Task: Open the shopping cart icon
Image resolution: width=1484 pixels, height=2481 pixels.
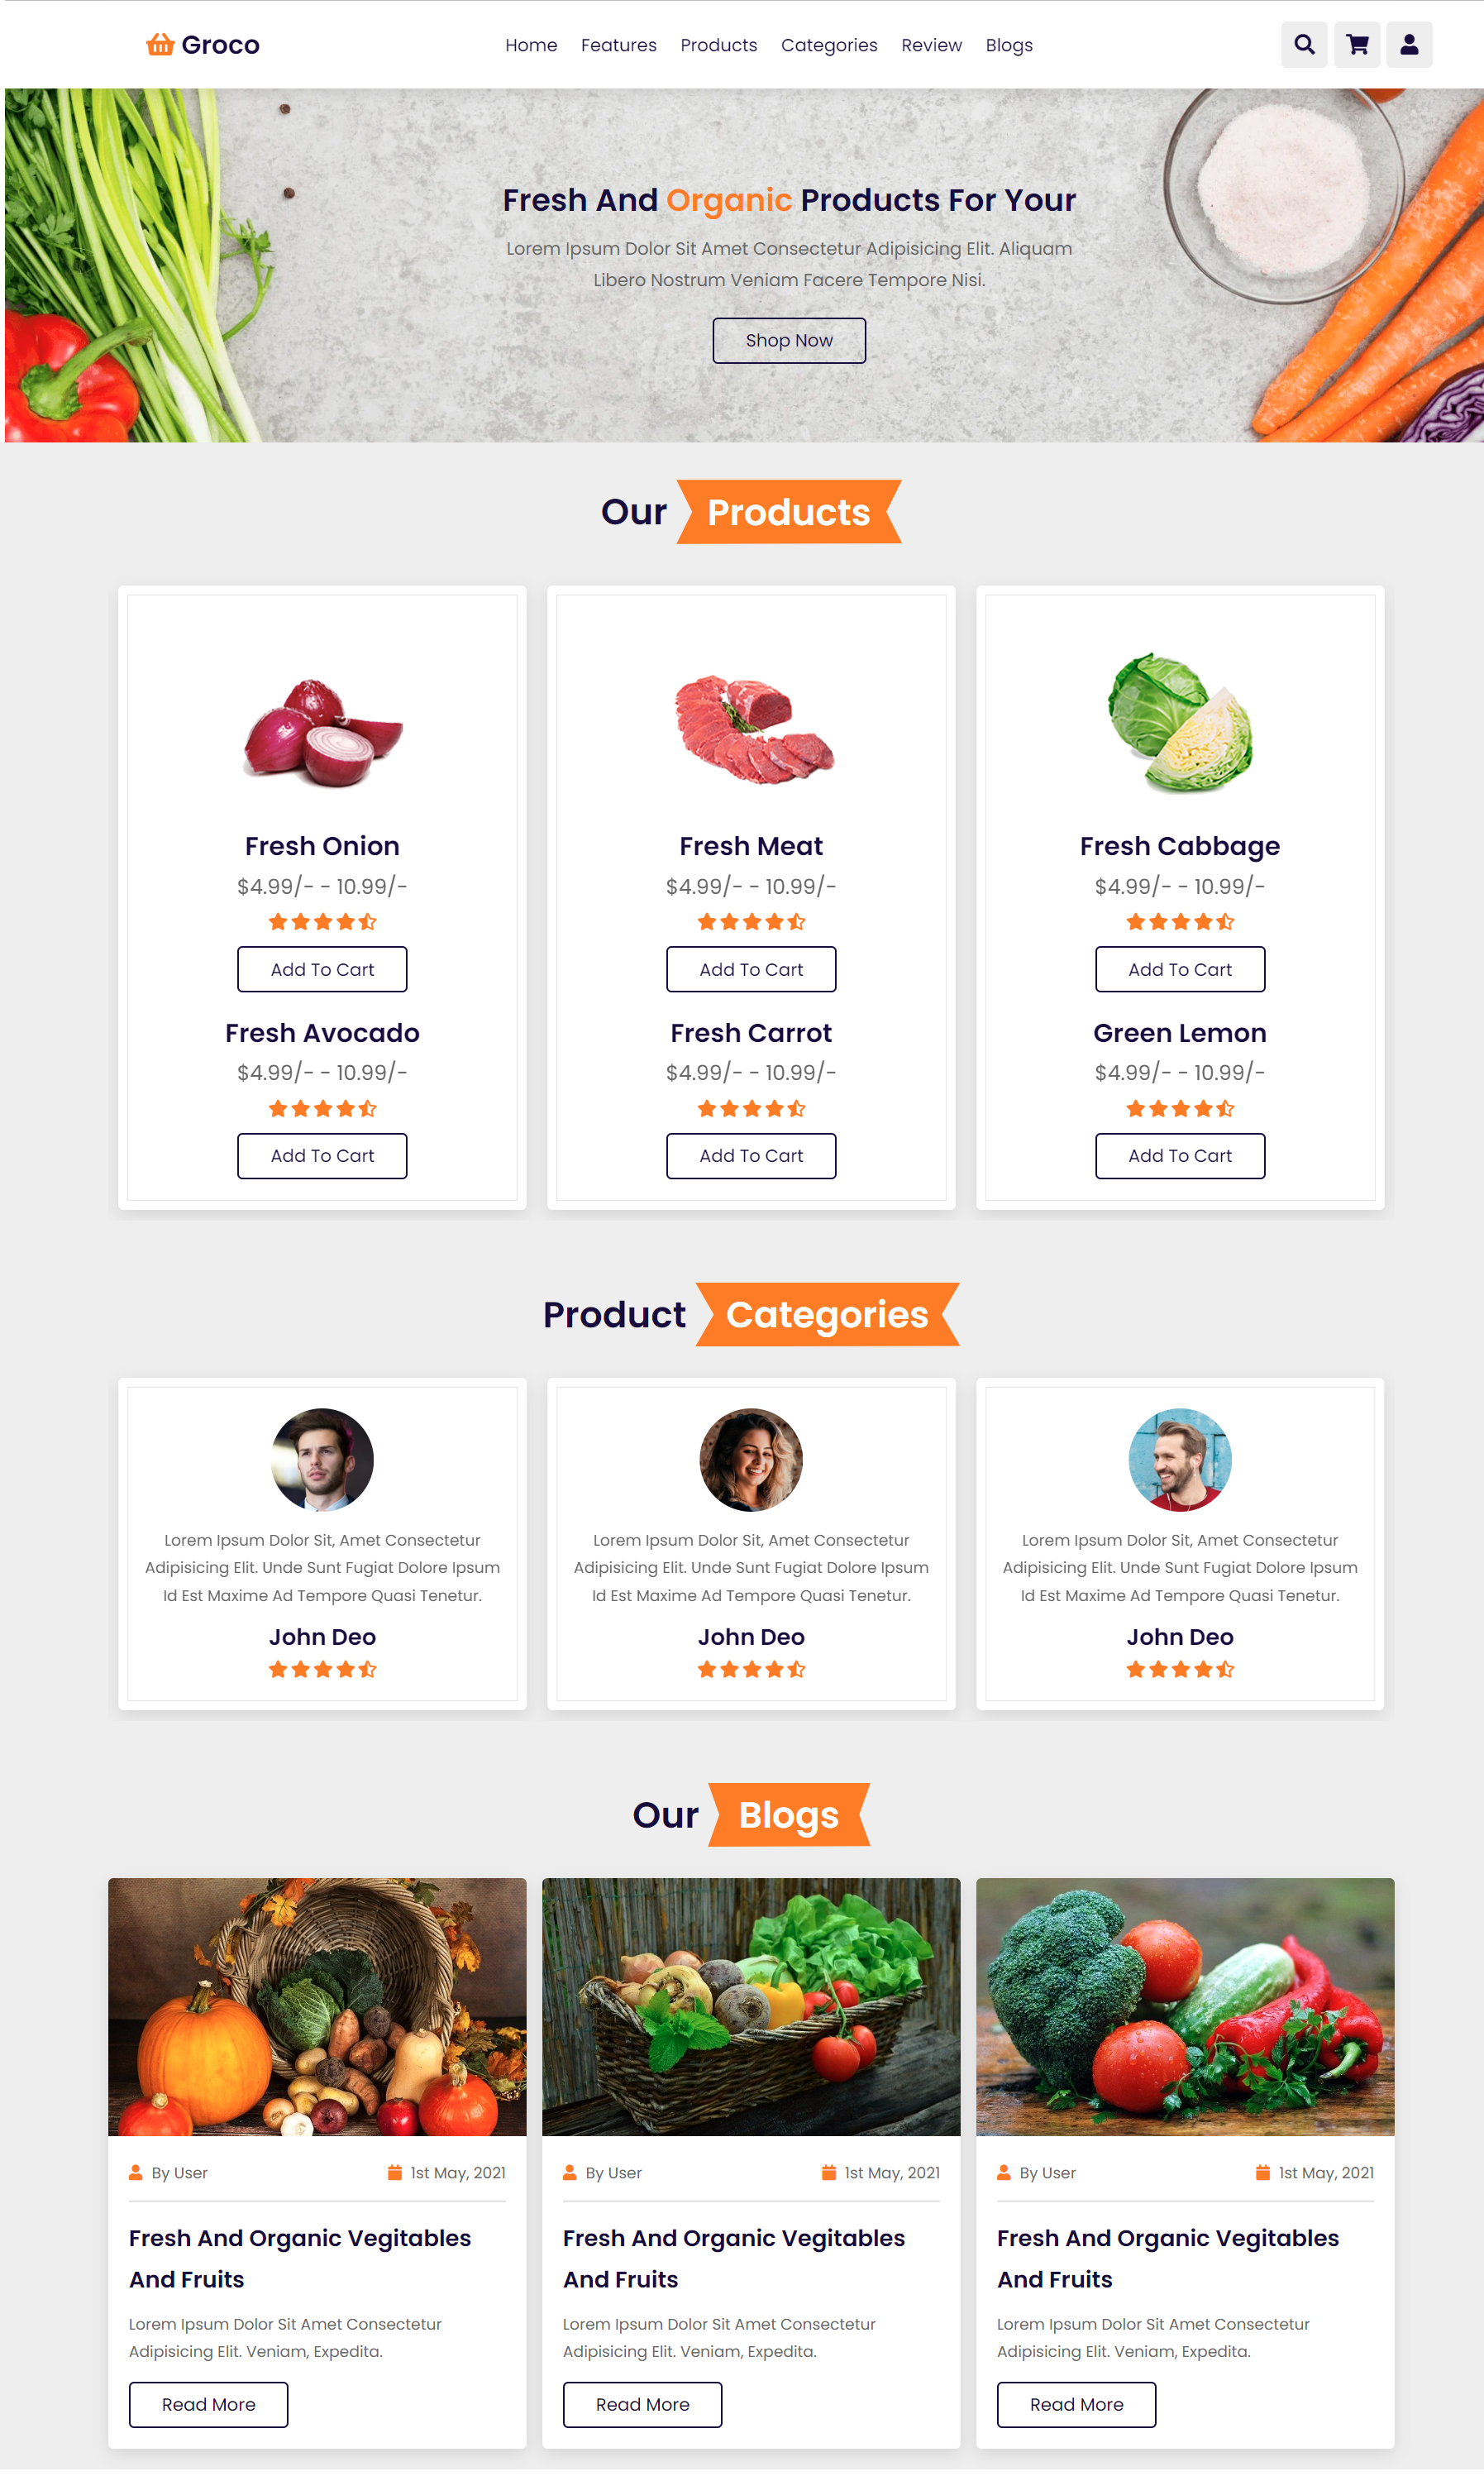Action: (1357, 45)
